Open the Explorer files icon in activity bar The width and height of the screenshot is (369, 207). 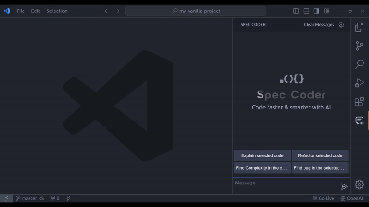[x=359, y=27]
